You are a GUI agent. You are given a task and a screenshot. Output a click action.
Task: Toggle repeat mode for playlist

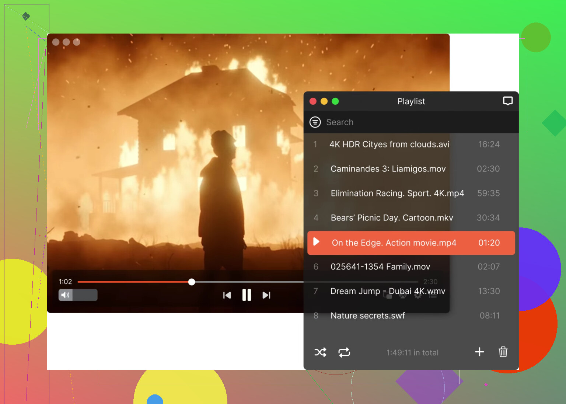click(x=344, y=352)
